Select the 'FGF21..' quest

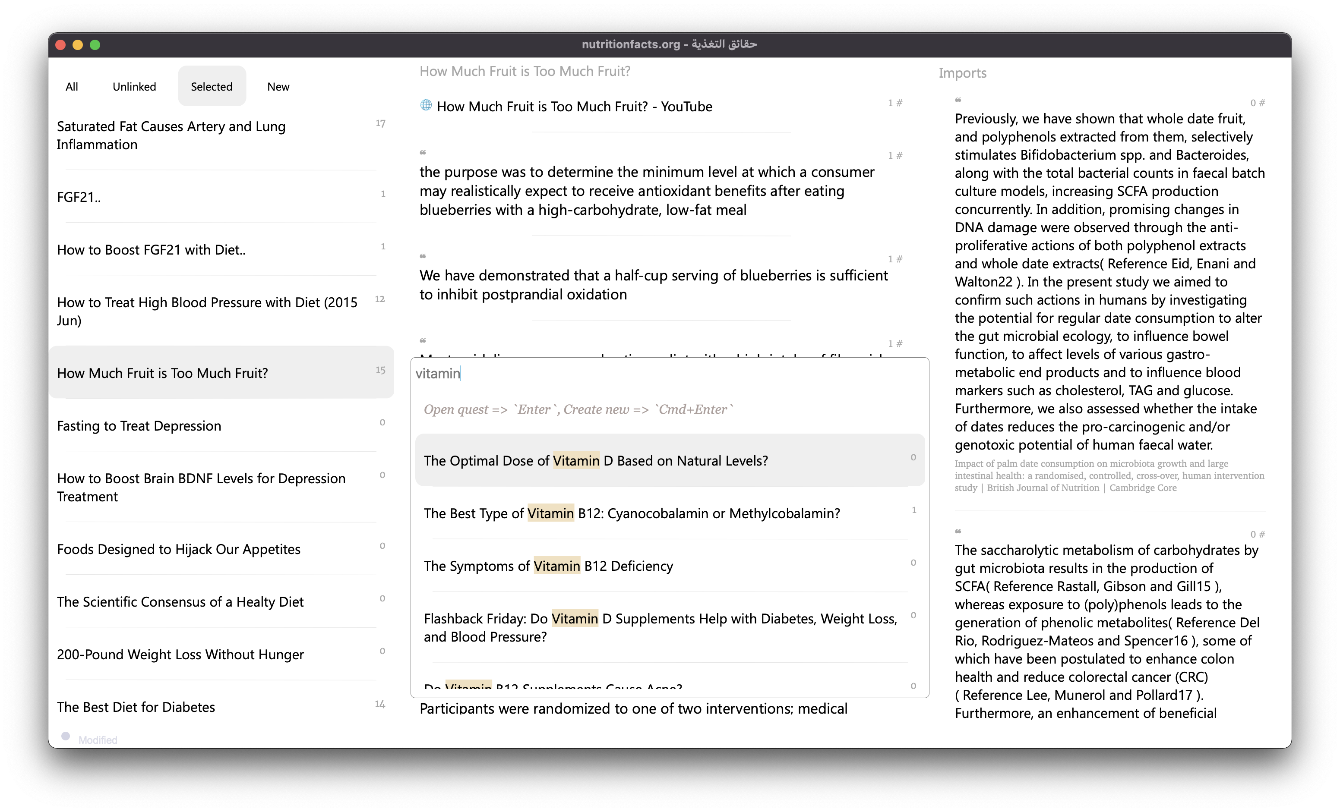point(221,197)
